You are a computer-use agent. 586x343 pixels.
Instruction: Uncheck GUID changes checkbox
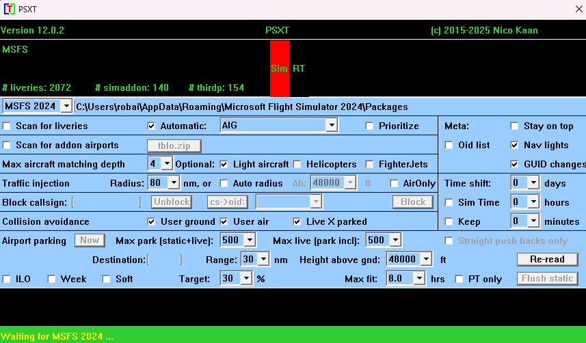click(x=514, y=164)
